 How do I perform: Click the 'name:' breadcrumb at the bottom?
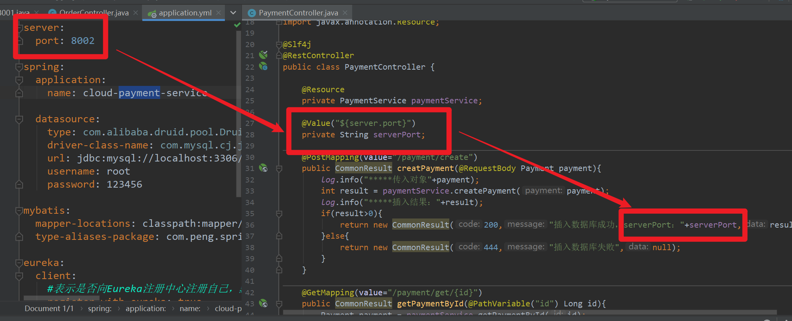point(190,308)
